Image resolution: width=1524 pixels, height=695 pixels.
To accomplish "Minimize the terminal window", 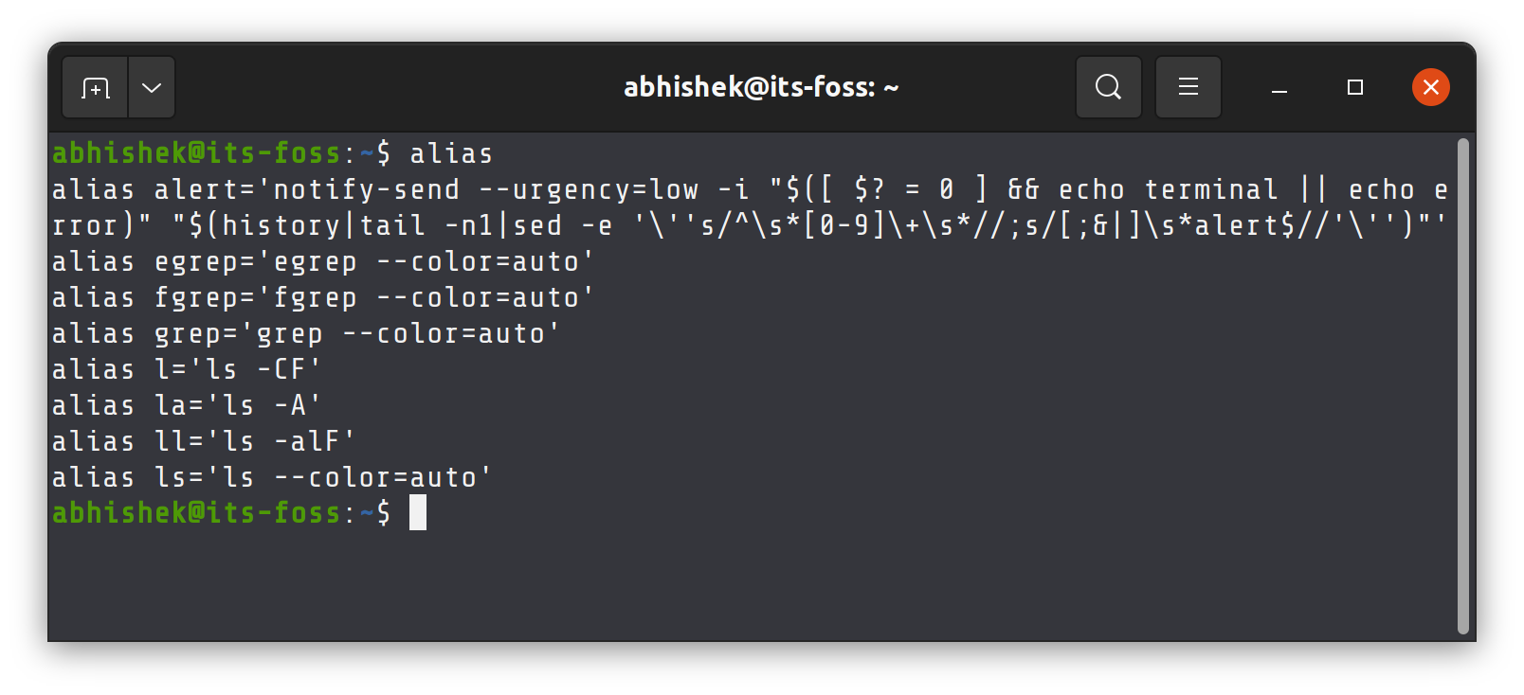I will point(1279,88).
